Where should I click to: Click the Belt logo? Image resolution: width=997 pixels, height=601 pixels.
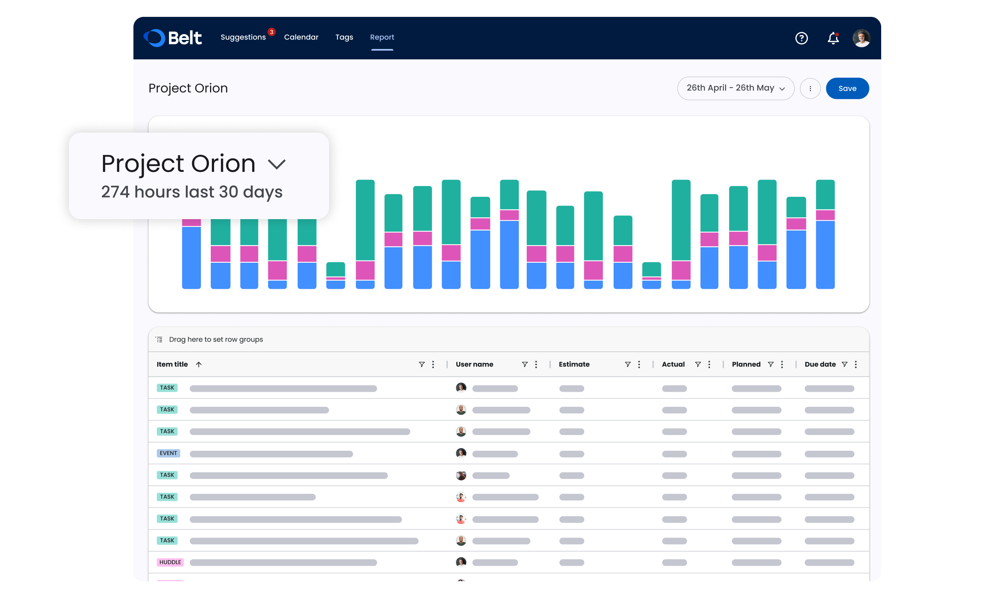click(173, 38)
